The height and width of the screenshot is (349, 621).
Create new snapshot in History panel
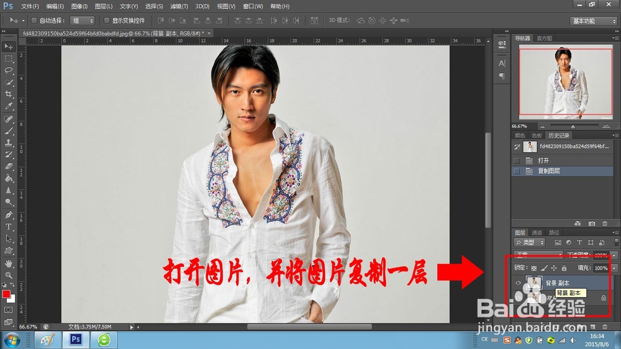tap(592, 224)
